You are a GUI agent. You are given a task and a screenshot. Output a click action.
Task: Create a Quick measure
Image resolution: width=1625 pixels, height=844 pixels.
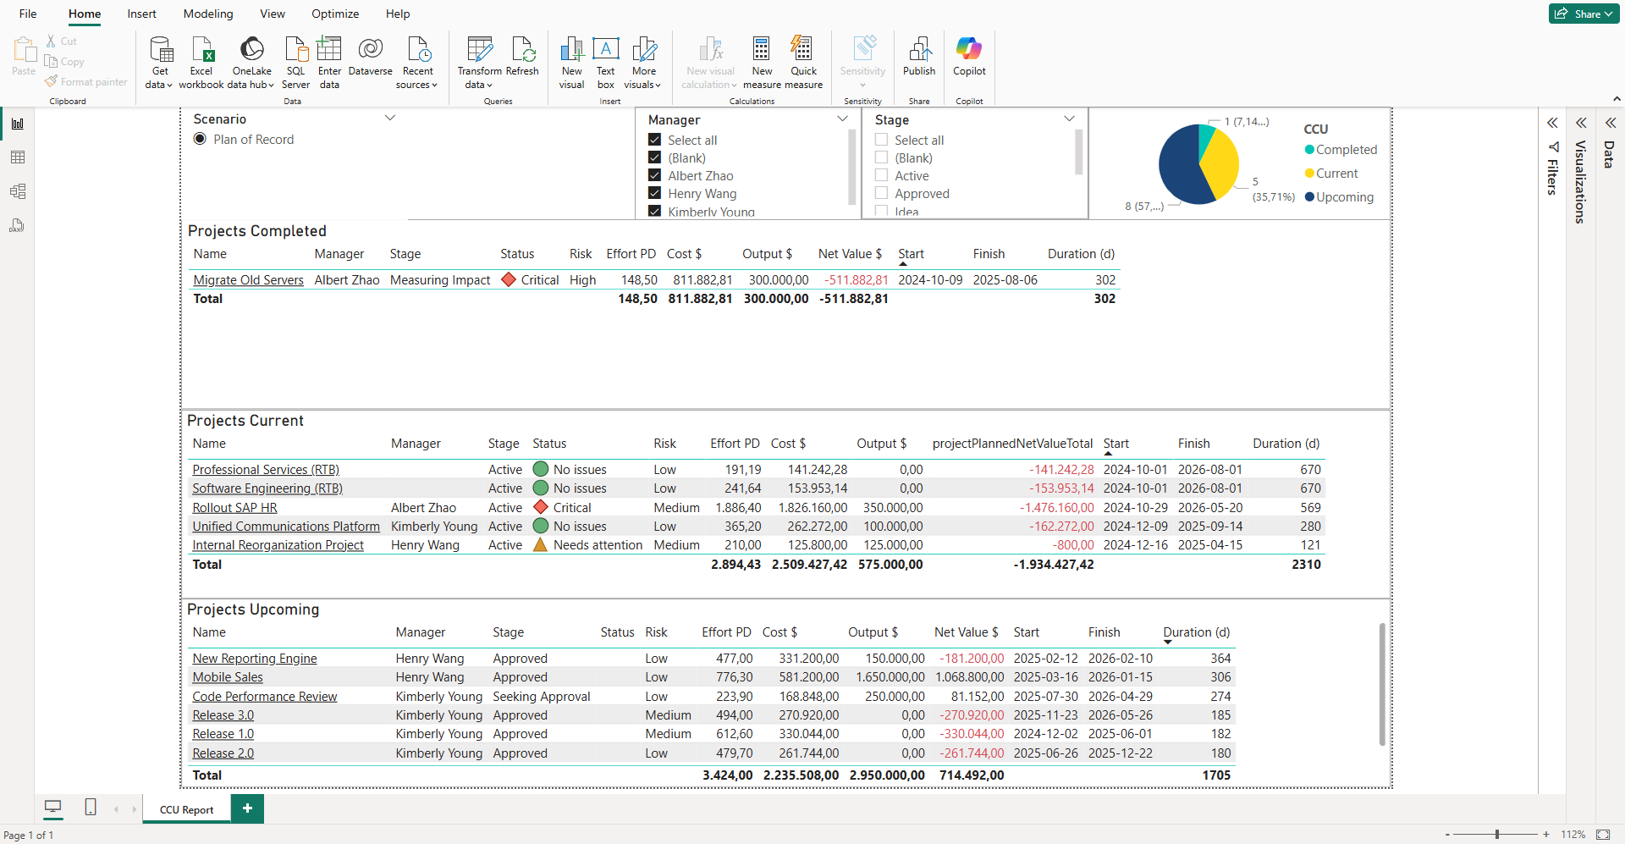click(x=803, y=62)
